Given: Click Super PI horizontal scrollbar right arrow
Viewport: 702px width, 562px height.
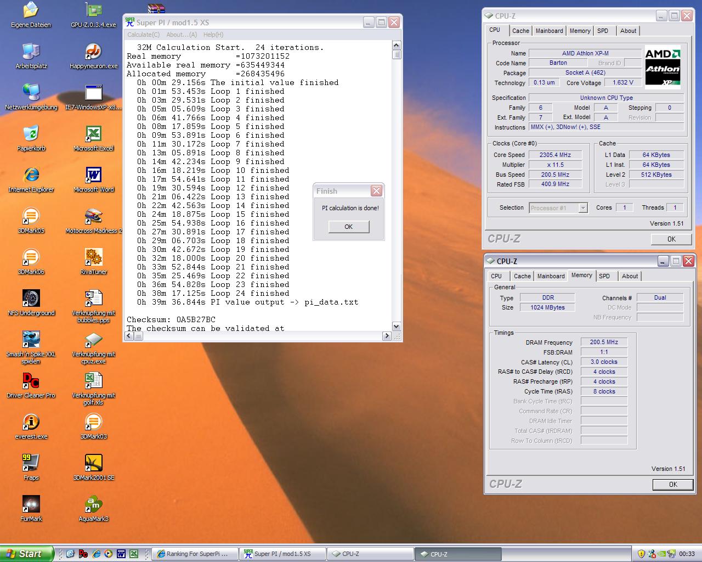Looking at the screenshot, I should (387, 335).
